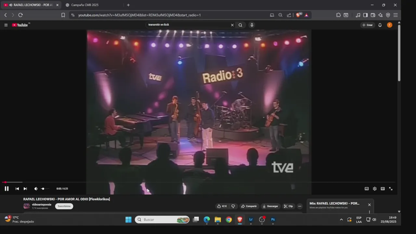Seek along the video progress bar
The width and height of the screenshot is (416, 234).
(199, 182)
